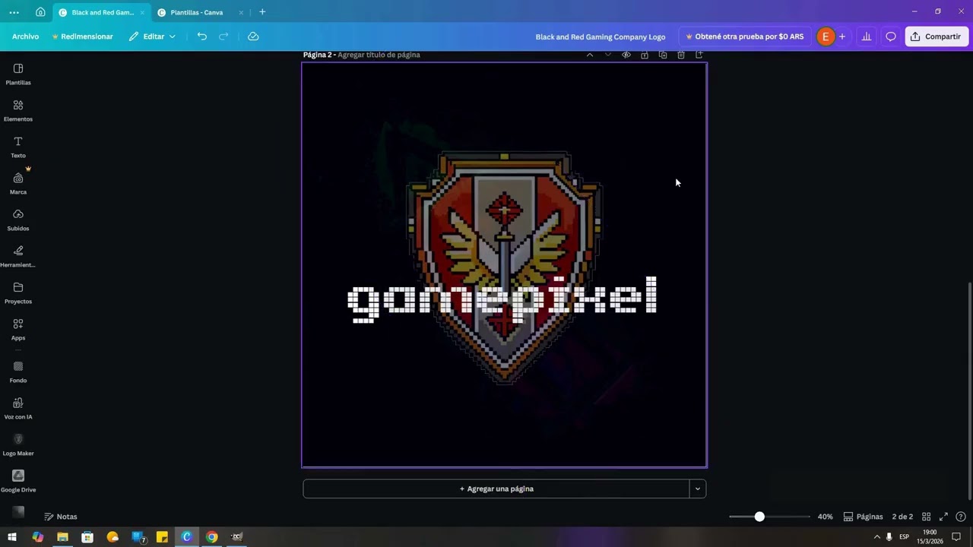
Task: Open Windows notification center
Action: point(956,536)
